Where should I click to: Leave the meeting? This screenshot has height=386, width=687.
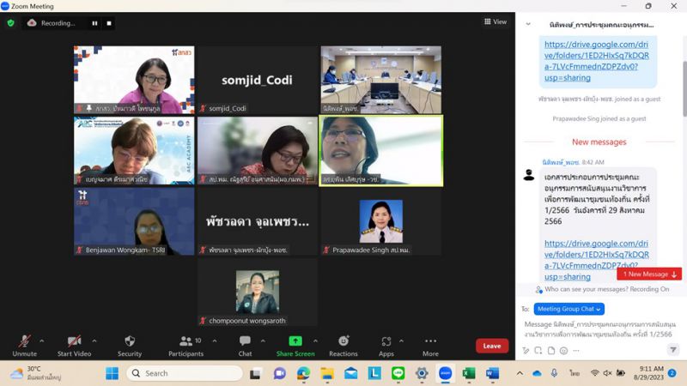(x=492, y=346)
